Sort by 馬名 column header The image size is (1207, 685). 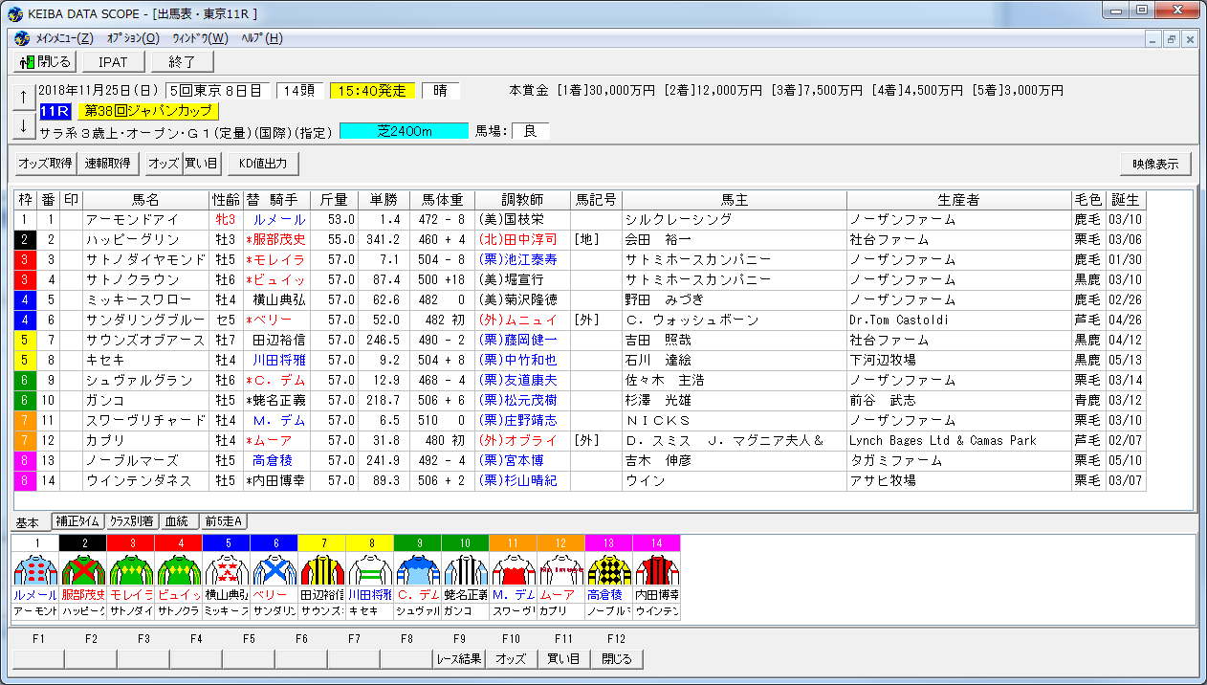[x=145, y=200]
